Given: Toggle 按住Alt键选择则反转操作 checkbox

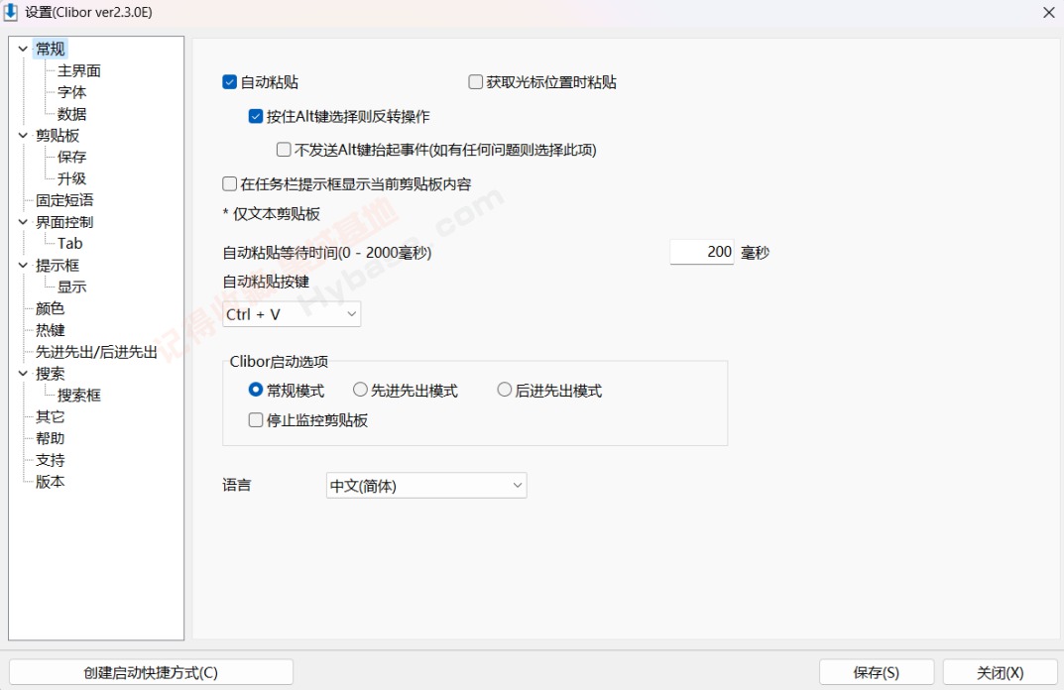Looking at the screenshot, I should tap(256, 116).
